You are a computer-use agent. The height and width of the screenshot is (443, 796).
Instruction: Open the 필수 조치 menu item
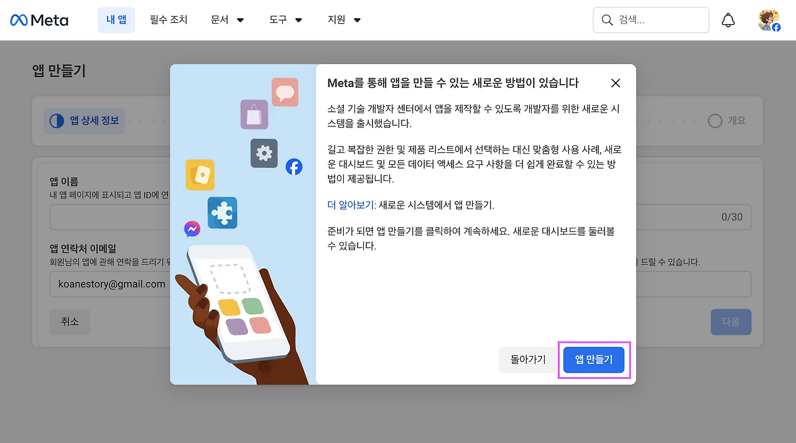(169, 20)
